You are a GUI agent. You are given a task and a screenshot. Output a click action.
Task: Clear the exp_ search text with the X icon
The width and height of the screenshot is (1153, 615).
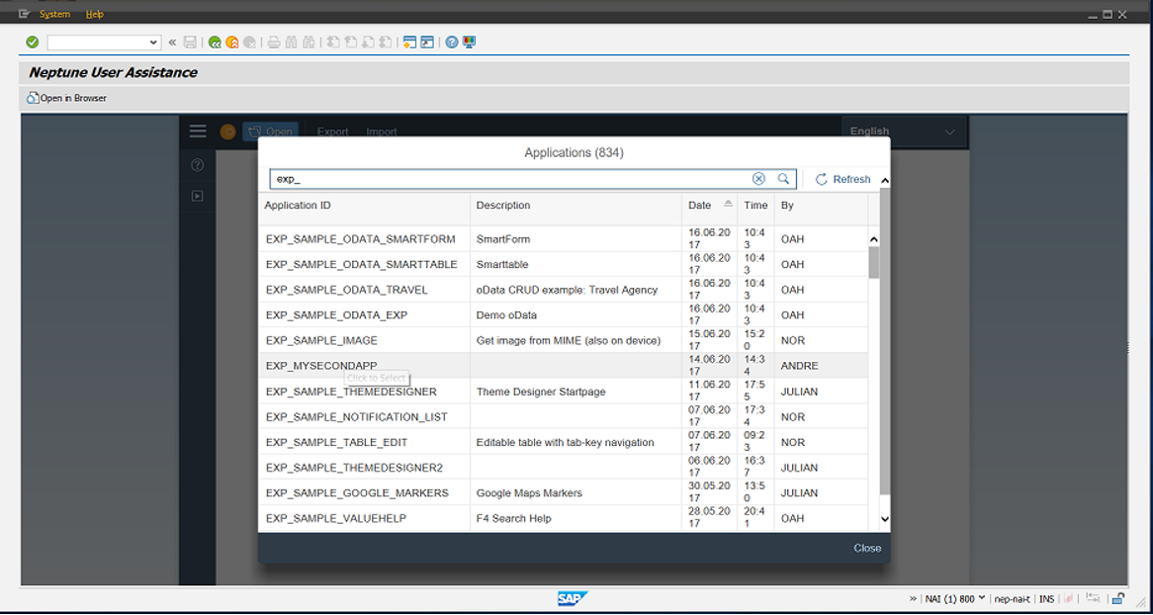(x=758, y=179)
